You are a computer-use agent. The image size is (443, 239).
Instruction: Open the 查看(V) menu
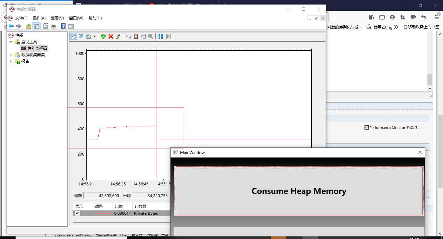click(x=57, y=18)
